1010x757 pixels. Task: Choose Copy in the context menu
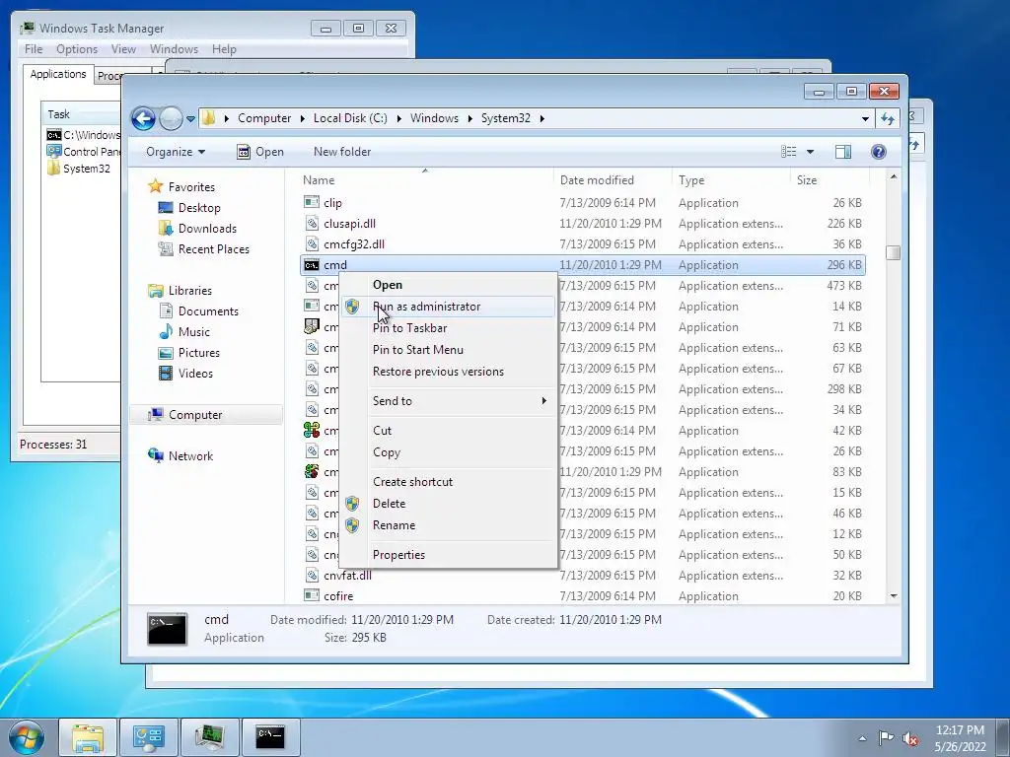coord(449,452)
